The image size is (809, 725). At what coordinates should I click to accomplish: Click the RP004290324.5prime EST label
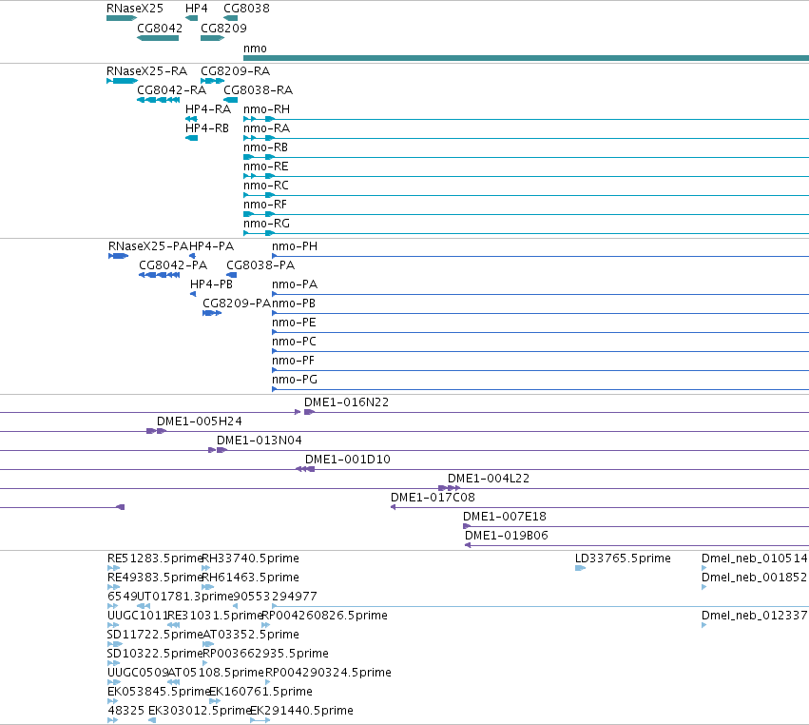tap(328, 673)
